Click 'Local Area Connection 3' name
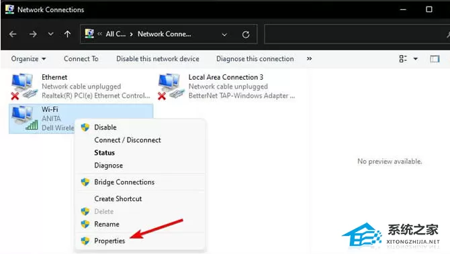Image resolution: width=450 pixels, height=254 pixels. [226, 77]
